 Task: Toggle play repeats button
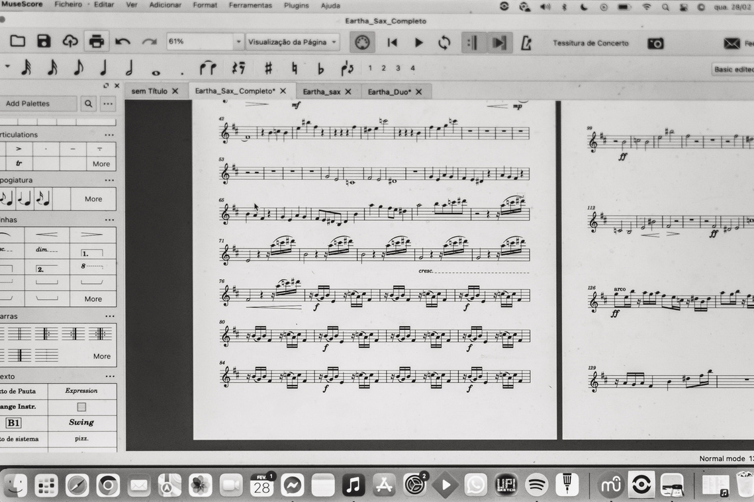click(x=473, y=43)
